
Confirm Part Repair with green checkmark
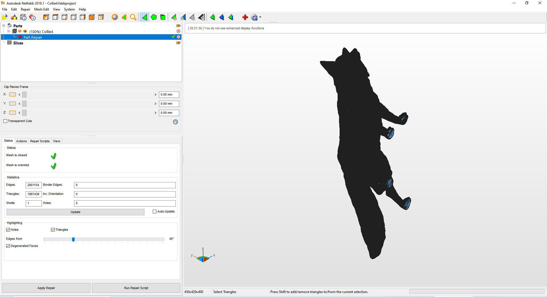point(173,37)
